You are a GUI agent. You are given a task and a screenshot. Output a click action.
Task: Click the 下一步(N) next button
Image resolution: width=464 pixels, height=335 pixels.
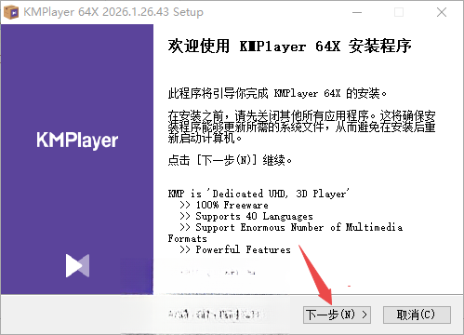point(337,315)
